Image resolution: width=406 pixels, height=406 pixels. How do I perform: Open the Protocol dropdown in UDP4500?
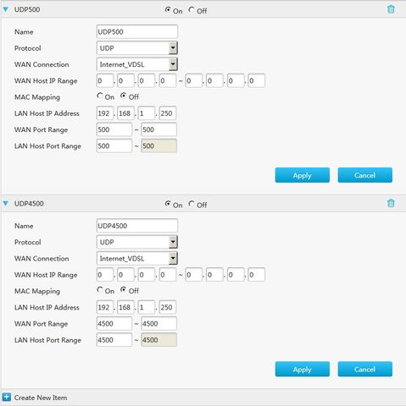coord(137,242)
